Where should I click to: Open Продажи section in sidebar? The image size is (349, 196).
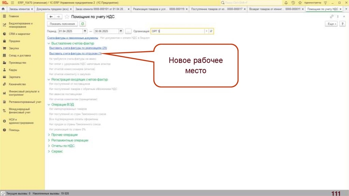14,41
